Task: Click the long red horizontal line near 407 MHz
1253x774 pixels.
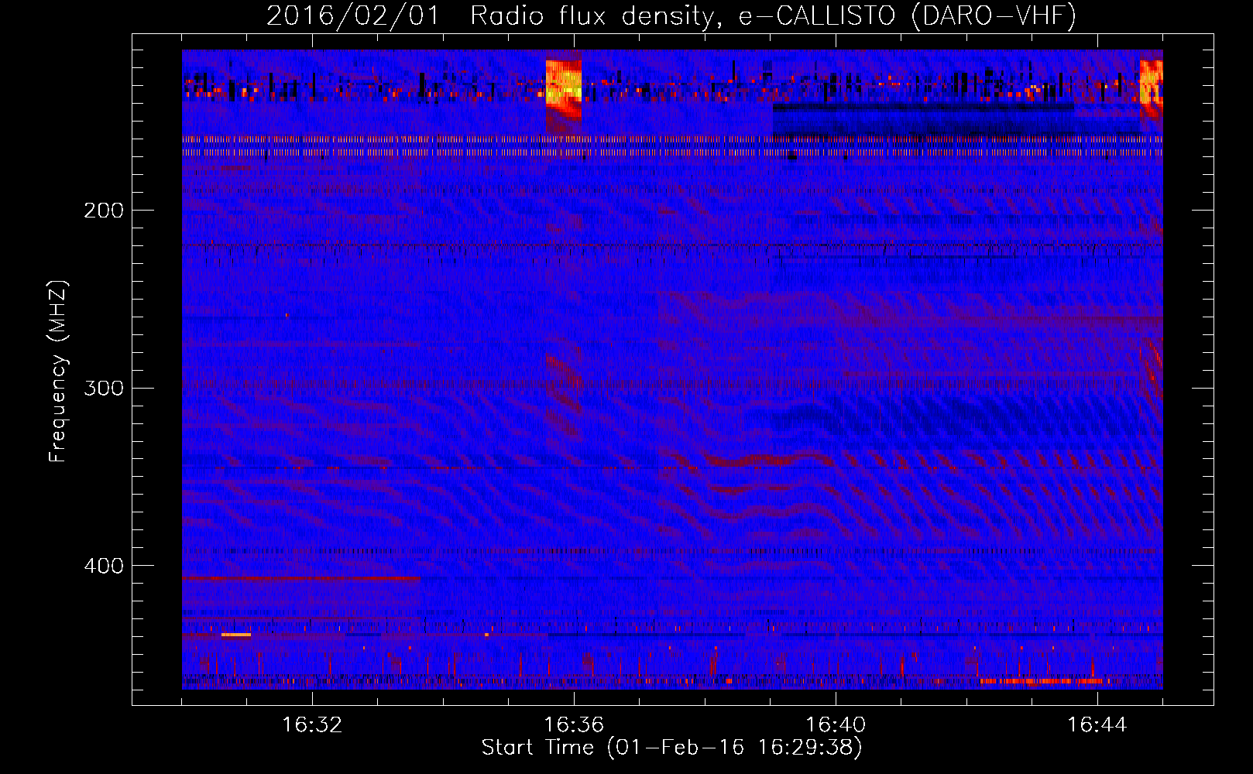Action: coord(302,578)
